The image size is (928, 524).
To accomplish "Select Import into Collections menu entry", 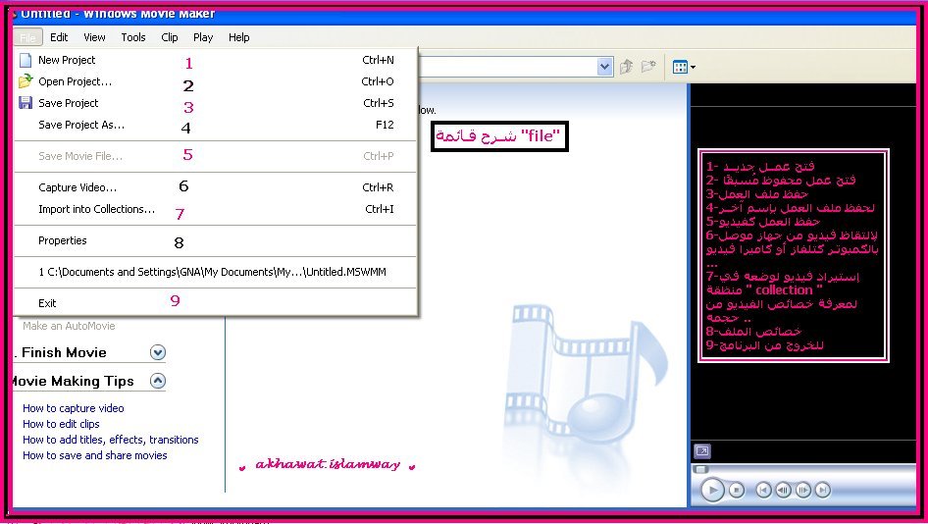I will tap(216, 209).
